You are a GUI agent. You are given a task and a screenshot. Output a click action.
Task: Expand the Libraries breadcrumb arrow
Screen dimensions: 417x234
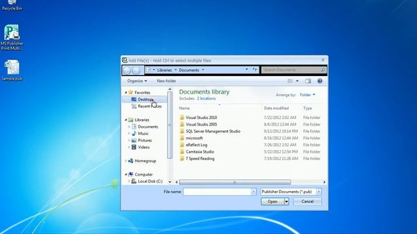click(x=175, y=70)
